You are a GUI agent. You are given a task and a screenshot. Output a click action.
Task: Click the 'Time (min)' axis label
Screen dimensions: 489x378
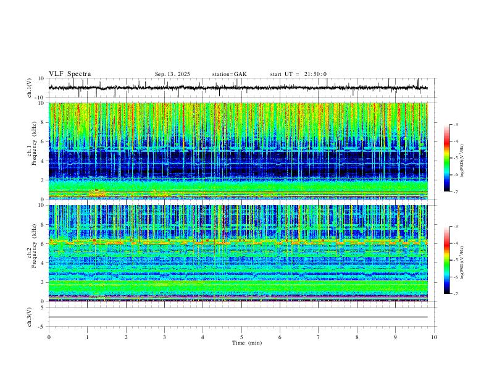point(247,343)
